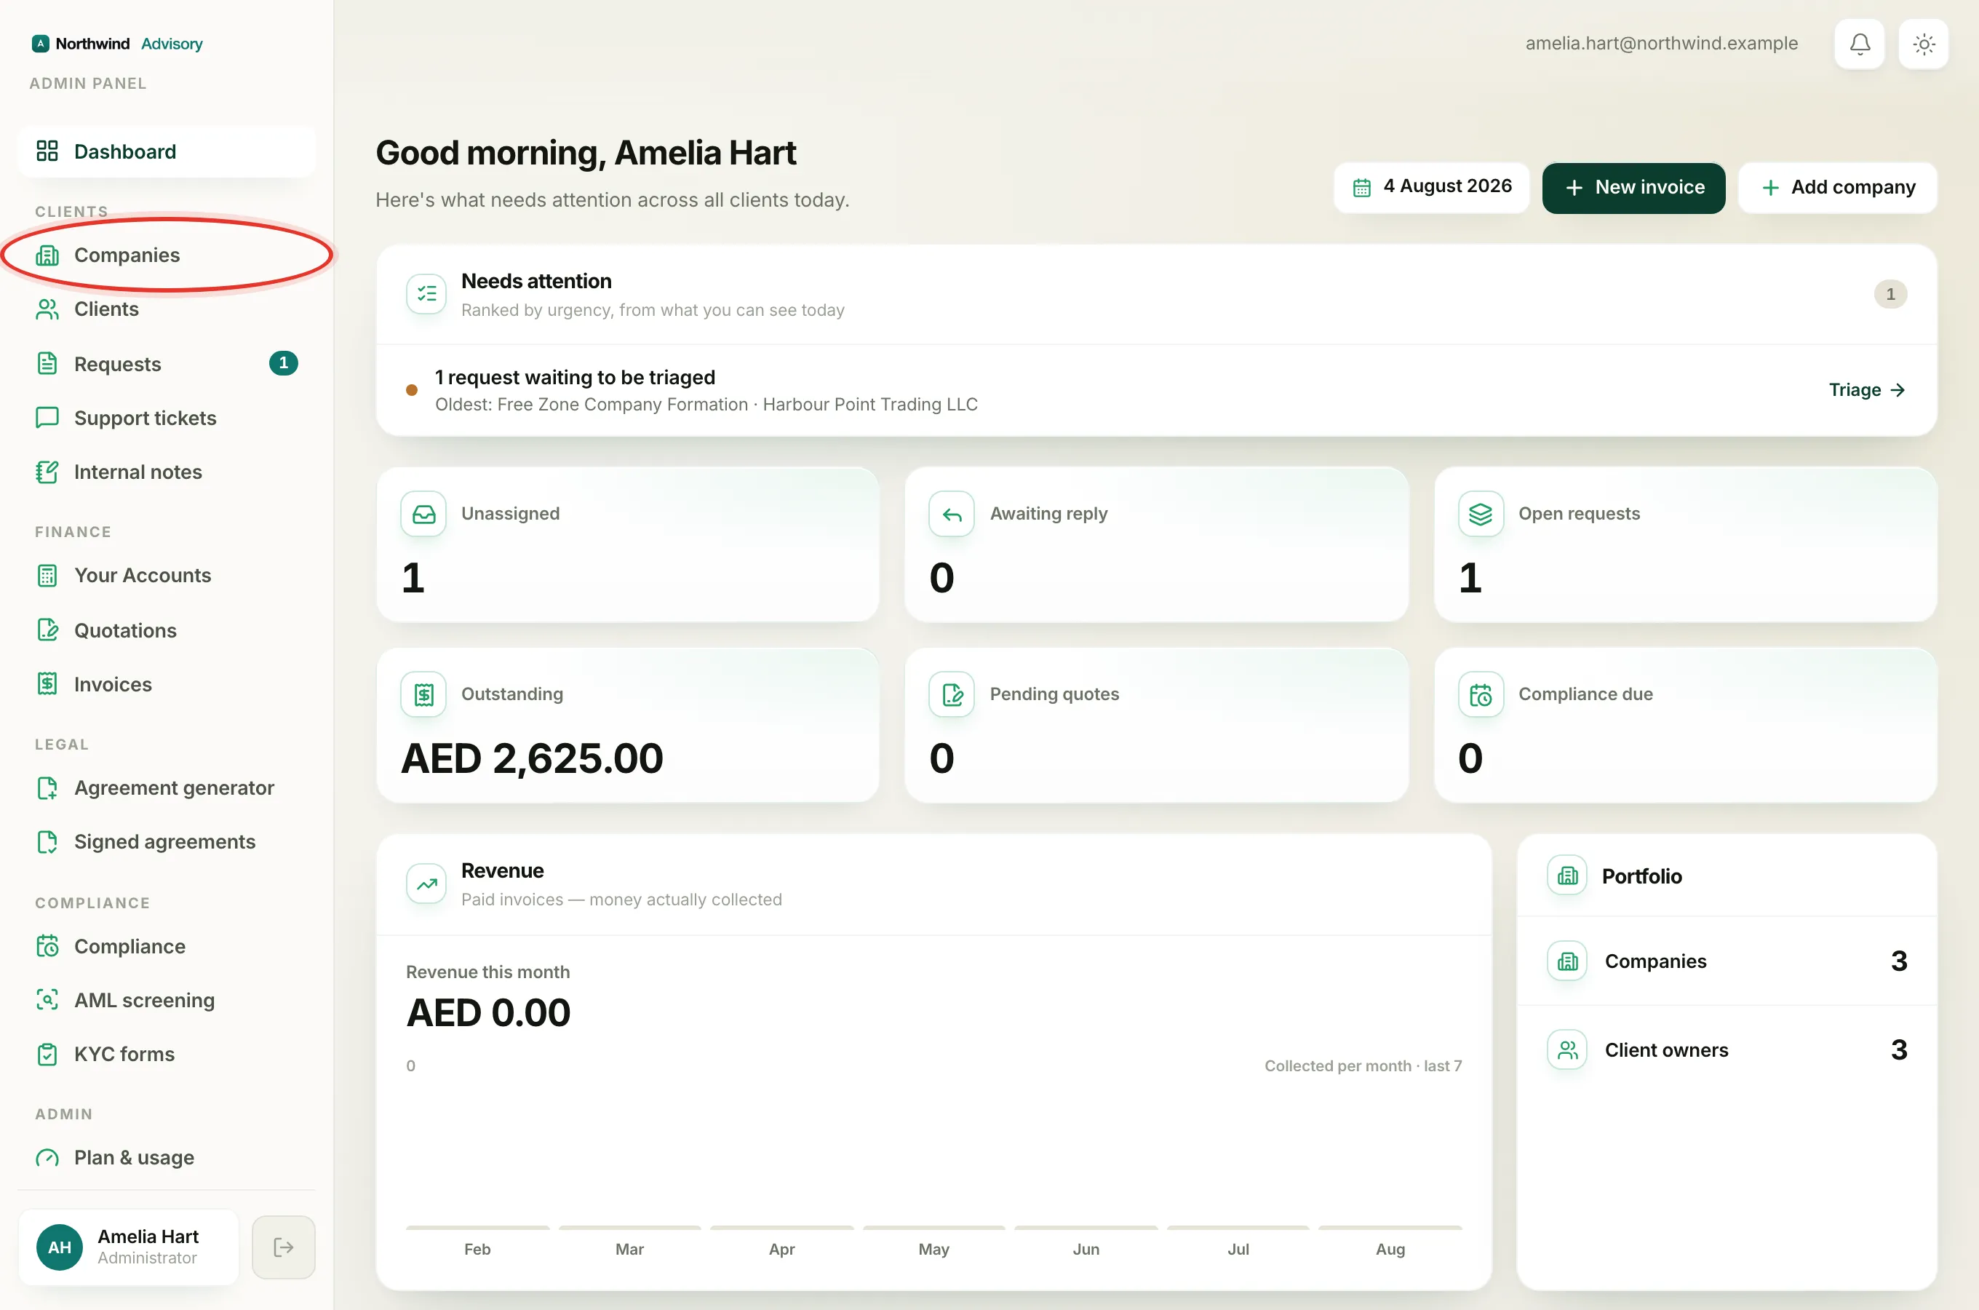
Task: Click the Companies row in Portfolio
Action: coord(1726,961)
